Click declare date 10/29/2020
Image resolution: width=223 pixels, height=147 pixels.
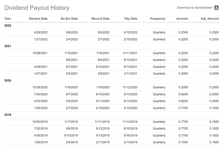[40, 87]
